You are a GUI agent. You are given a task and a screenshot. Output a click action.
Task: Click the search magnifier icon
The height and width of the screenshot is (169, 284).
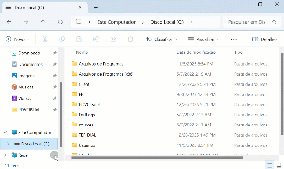click(274, 22)
